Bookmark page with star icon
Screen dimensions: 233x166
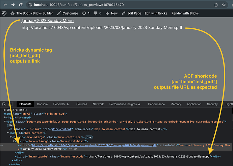click(x=224, y=5)
